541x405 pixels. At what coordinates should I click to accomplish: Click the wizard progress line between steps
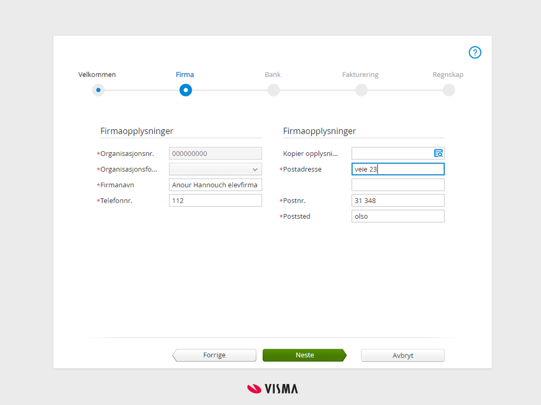click(230, 90)
